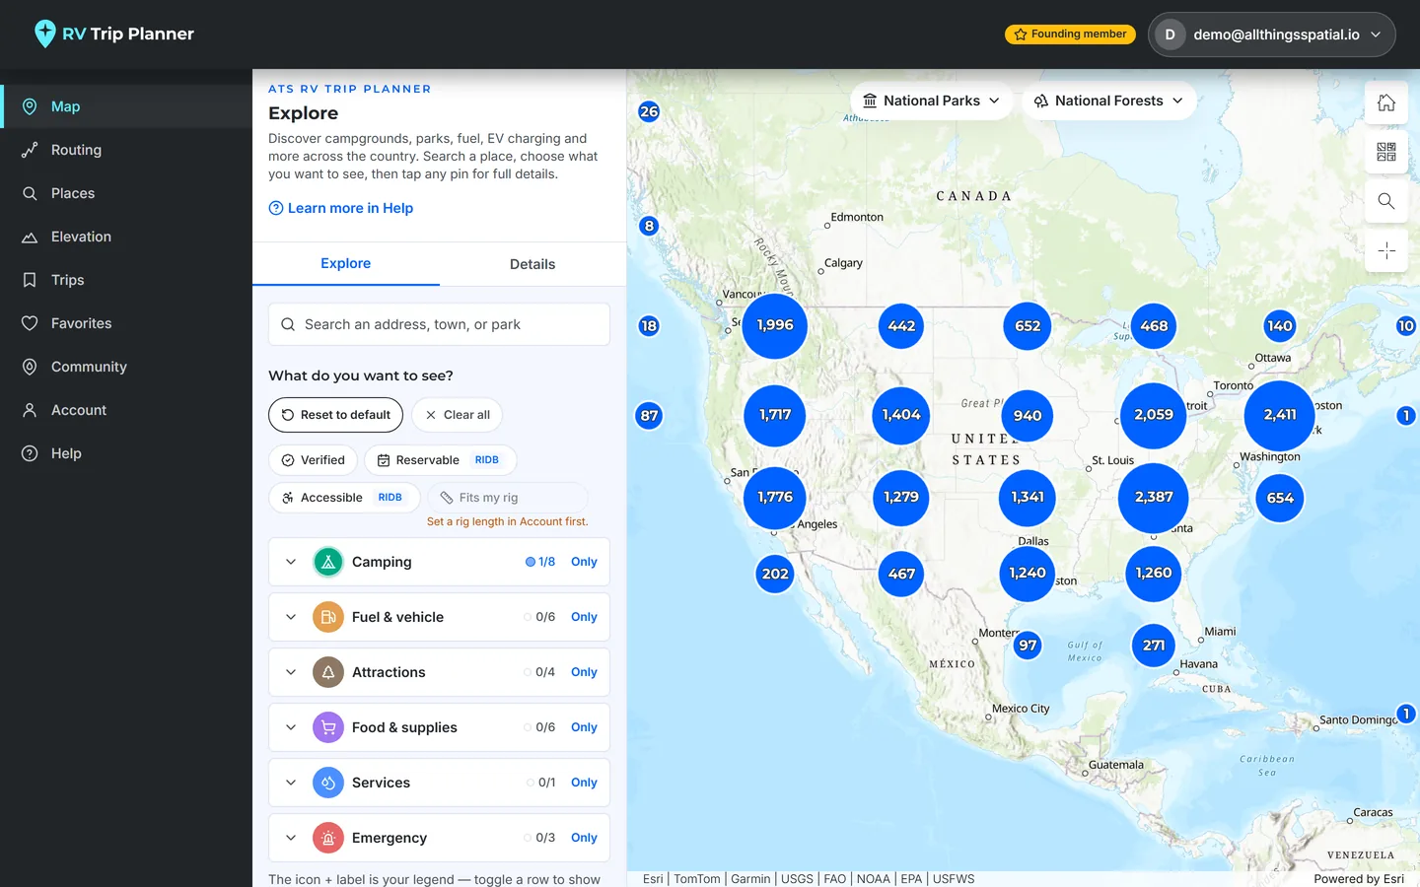Open Routing in the sidebar
Image resolution: width=1420 pixels, height=887 pixels.
coord(126,150)
